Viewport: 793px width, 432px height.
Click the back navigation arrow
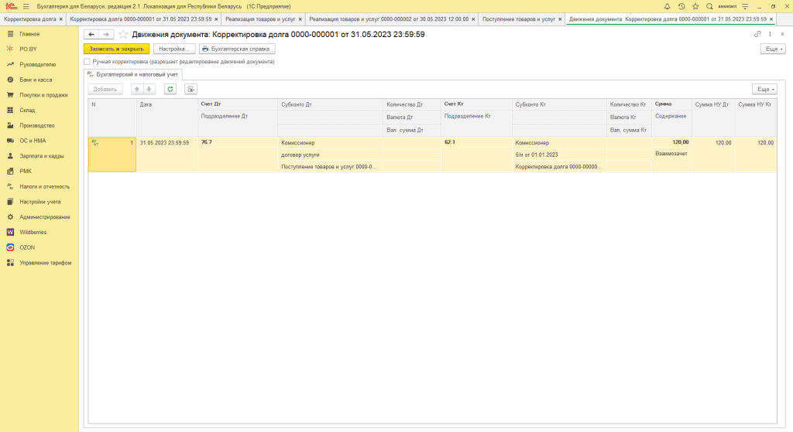point(91,34)
